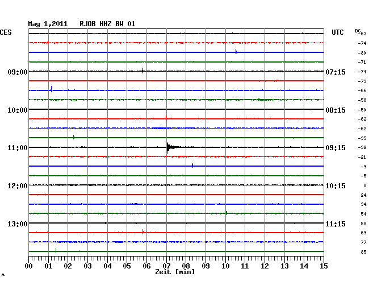The image size is (369, 281).
Task: Click the green spike at minute 10 above the 13:00 trace
Action: (226, 213)
